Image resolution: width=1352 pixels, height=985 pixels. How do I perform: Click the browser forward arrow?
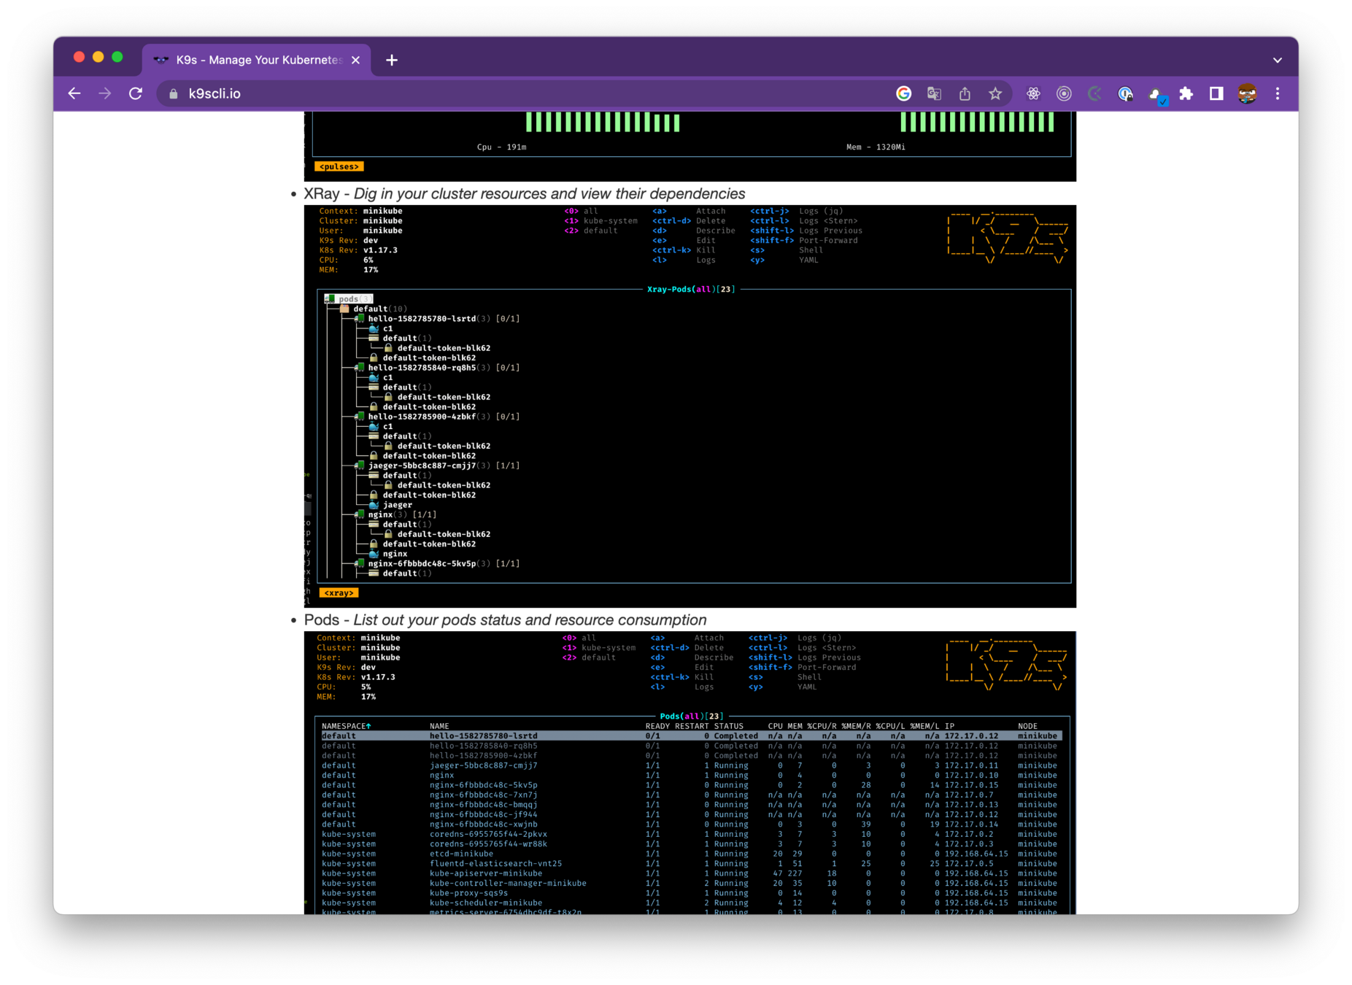(105, 93)
